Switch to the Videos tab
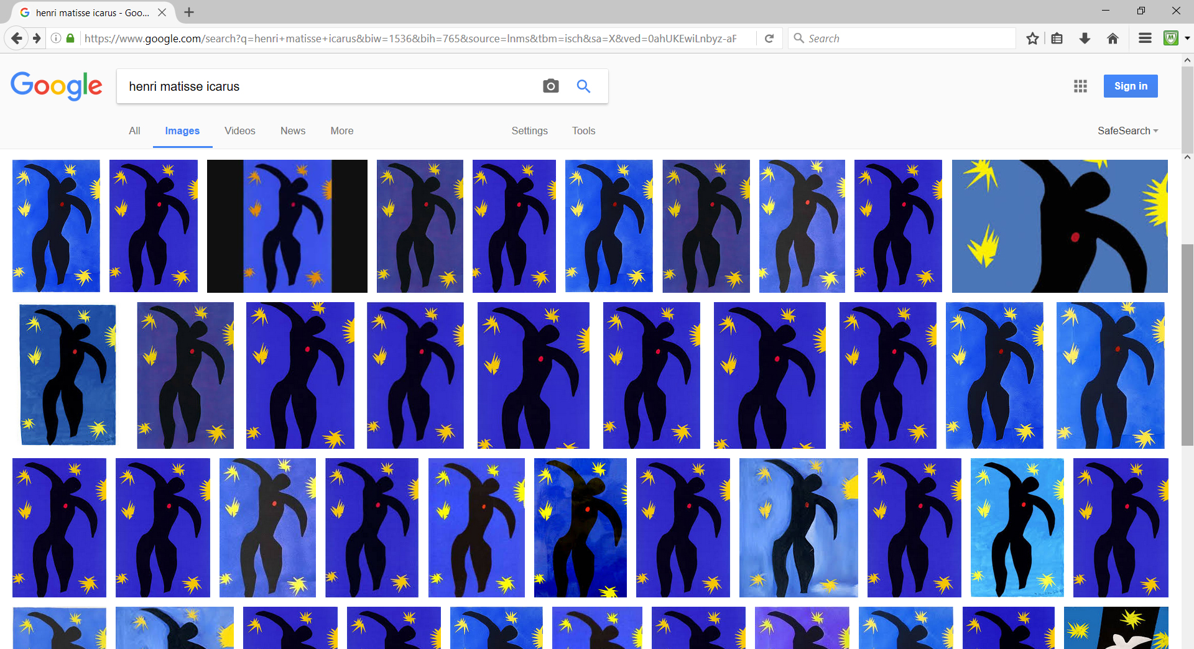The image size is (1194, 649). pyautogui.click(x=240, y=131)
